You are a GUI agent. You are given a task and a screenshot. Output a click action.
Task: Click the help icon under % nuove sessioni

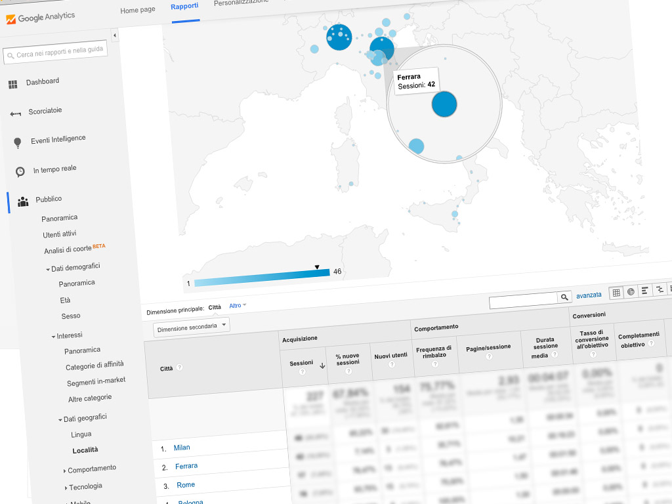click(x=348, y=371)
